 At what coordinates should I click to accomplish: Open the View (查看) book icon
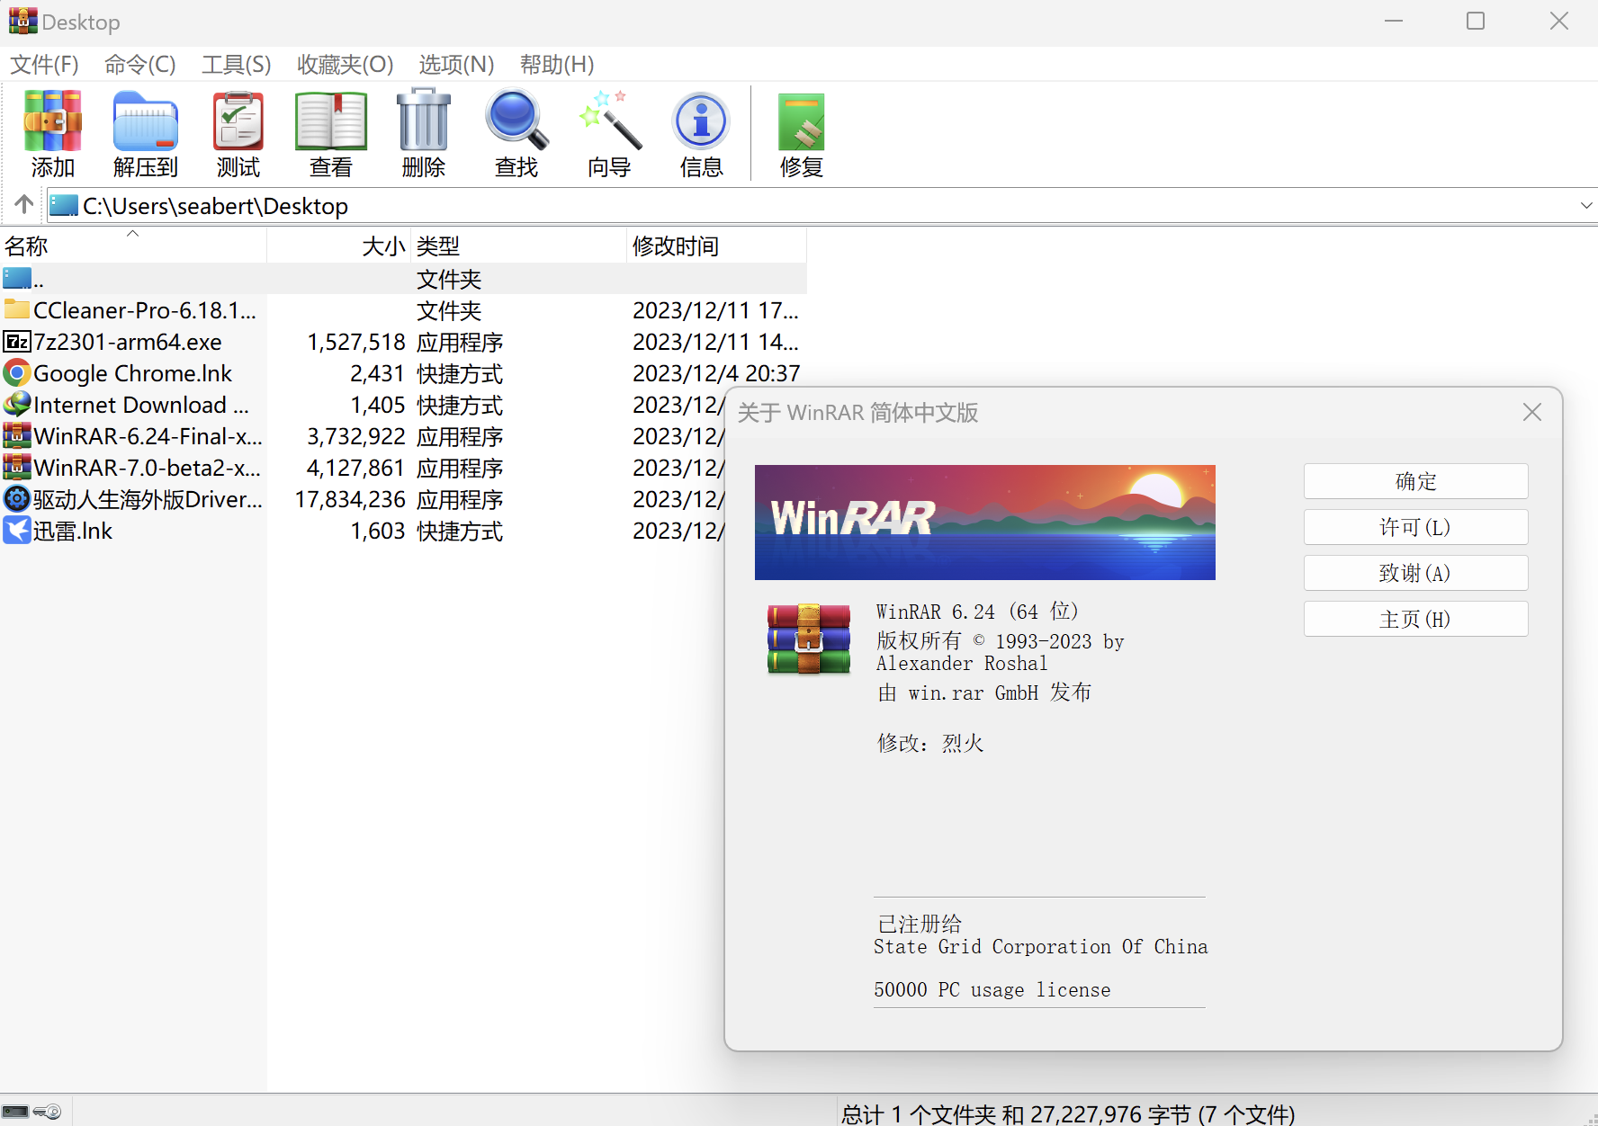pos(330,121)
